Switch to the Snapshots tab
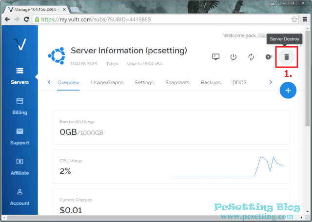 tap(177, 82)
